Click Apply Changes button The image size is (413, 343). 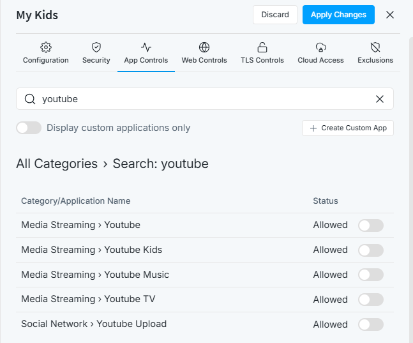click(x=338, y=15)
